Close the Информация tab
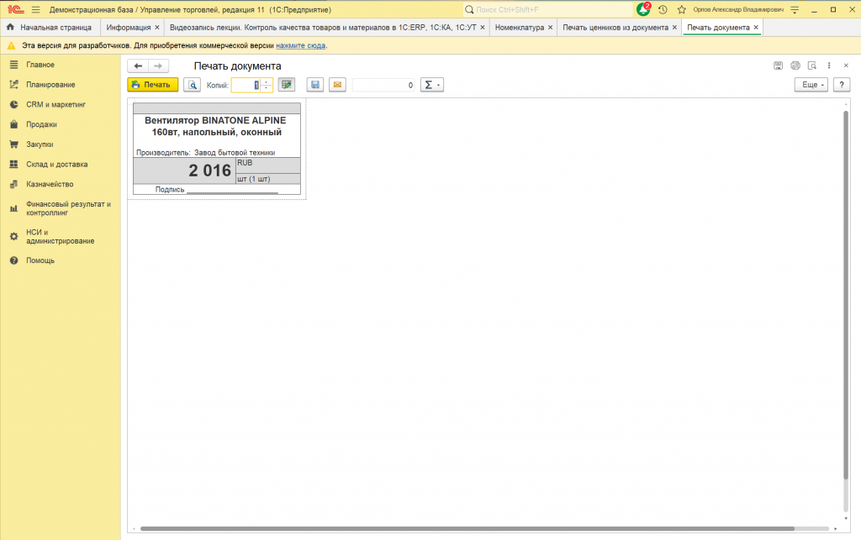This screenshot has width=861, height=540. (x=157, y=28)
